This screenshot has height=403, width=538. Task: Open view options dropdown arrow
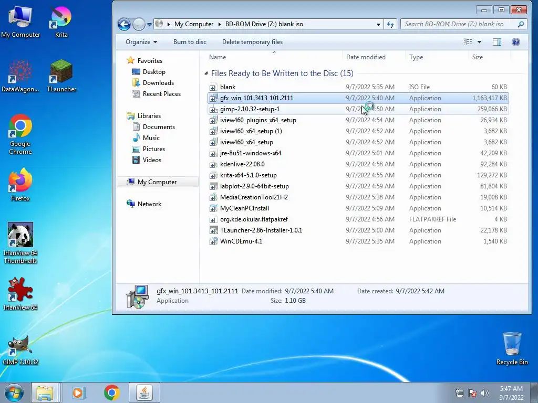[479, 42]
